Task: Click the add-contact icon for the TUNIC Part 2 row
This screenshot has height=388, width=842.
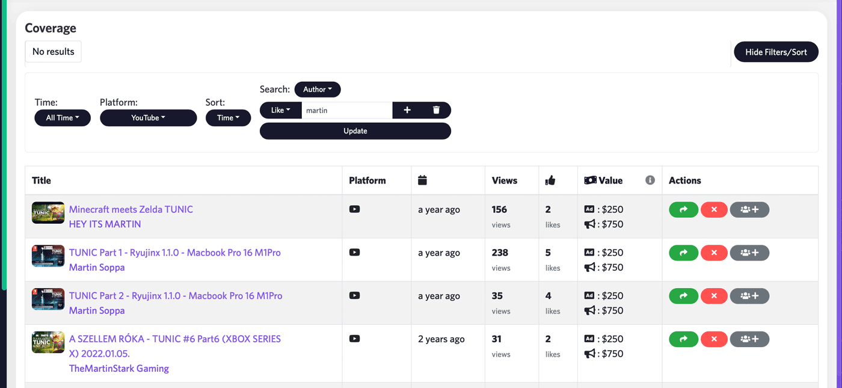Action: click(x=749, y=296)
